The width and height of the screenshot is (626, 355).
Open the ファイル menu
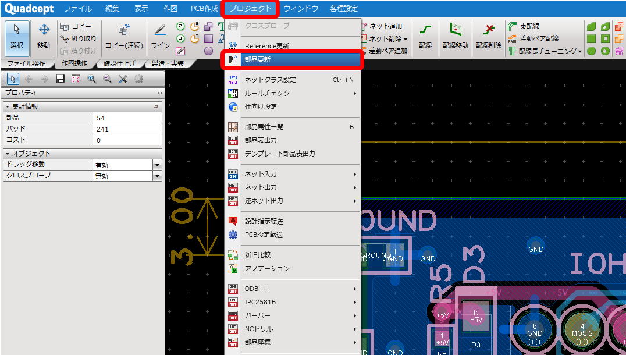[x=78, y=8]
